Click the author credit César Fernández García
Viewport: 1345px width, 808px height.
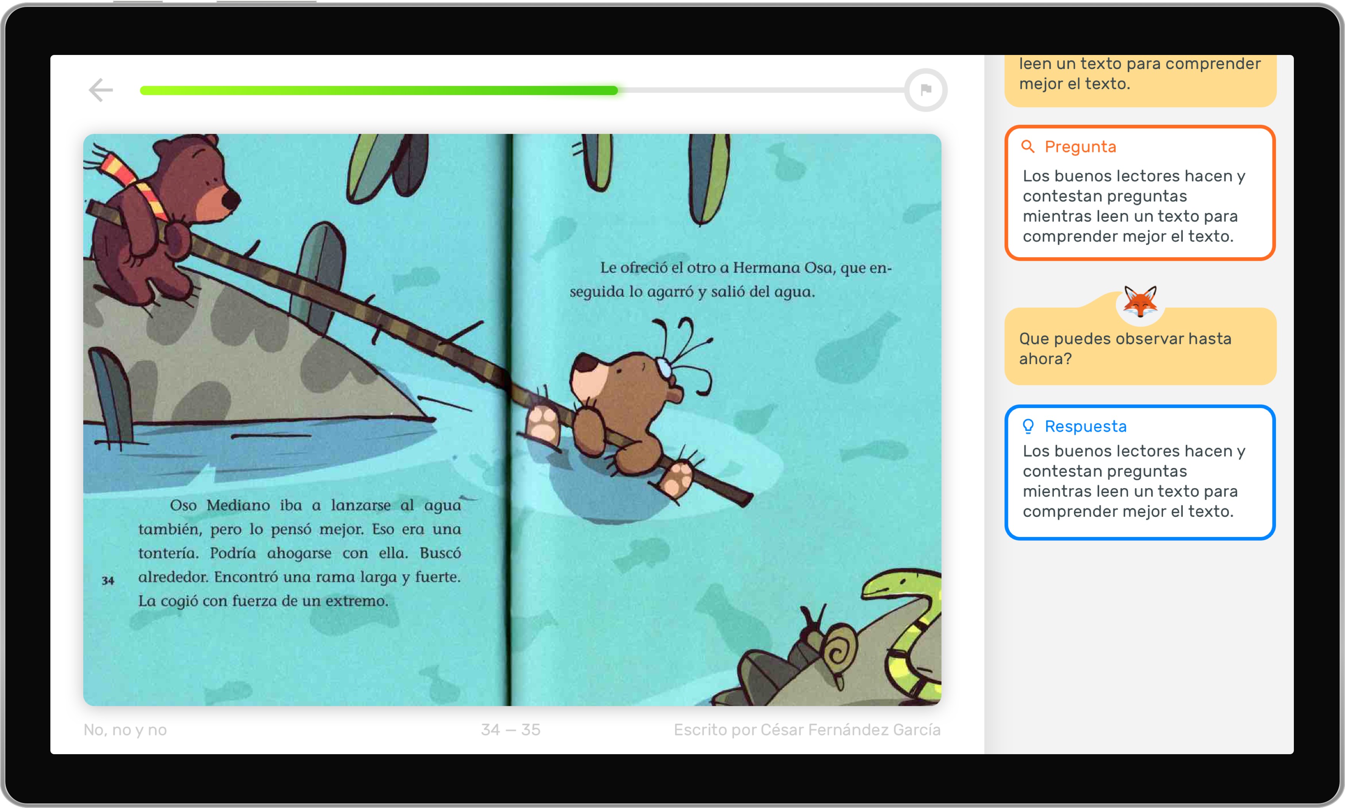807,730
